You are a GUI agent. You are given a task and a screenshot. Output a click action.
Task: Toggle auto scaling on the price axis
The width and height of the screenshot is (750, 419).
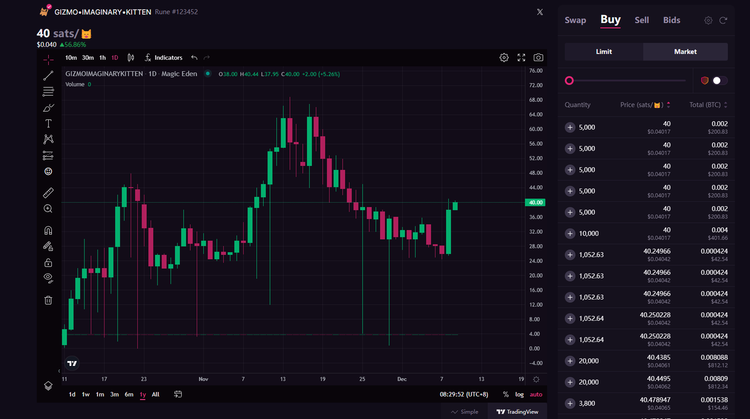(536, 394)
